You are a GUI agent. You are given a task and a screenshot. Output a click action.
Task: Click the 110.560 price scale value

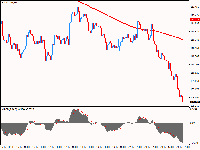click(195, 48)
